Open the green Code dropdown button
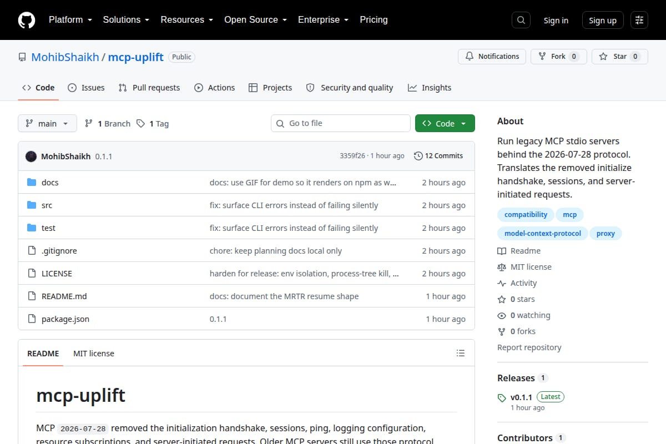 [445, 124]
